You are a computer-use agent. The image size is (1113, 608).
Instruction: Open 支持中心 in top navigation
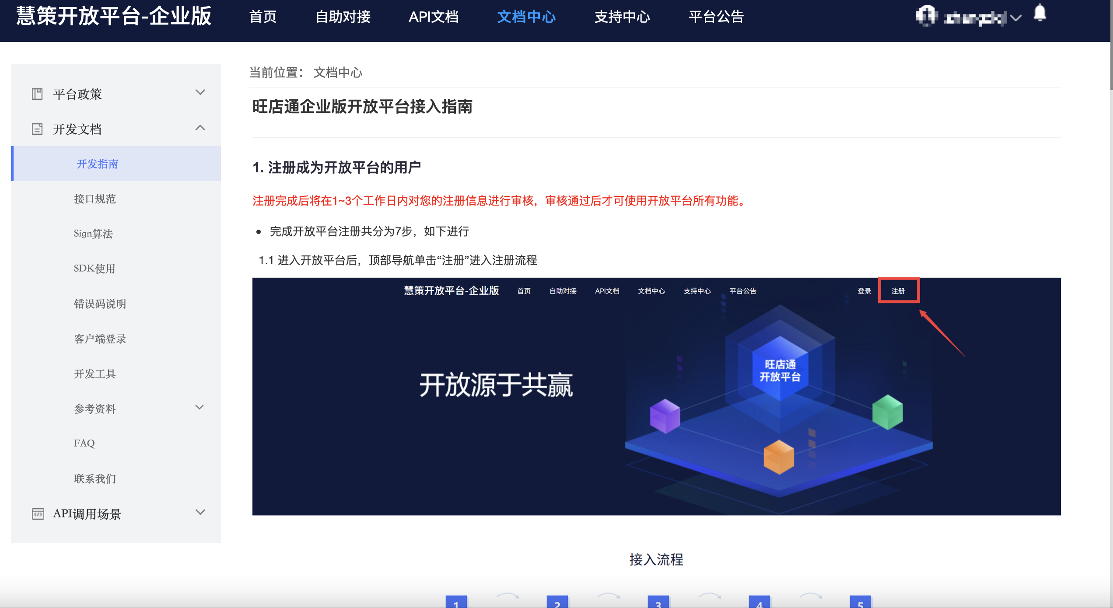(622, 17)
